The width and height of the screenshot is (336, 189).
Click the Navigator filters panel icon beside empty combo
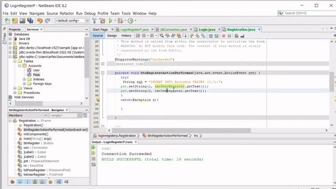pyautogui.click(x=85, y=115)
